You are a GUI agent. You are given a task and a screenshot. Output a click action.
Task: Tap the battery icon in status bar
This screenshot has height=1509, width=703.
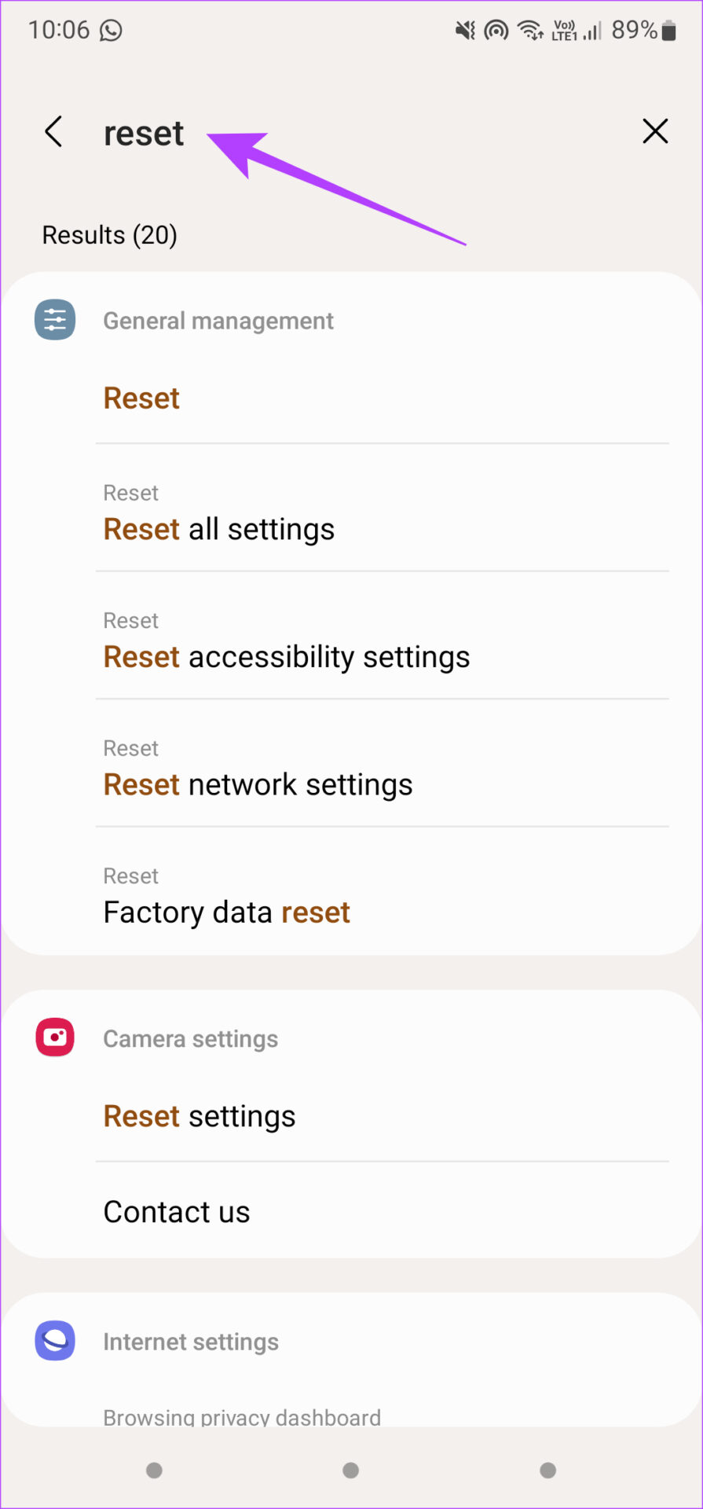pyautogui.click(x=668, y=31)
